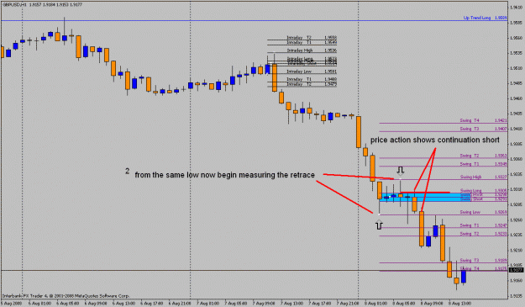
Task: Click the Swing Low level label
Action: coord(470,212)
